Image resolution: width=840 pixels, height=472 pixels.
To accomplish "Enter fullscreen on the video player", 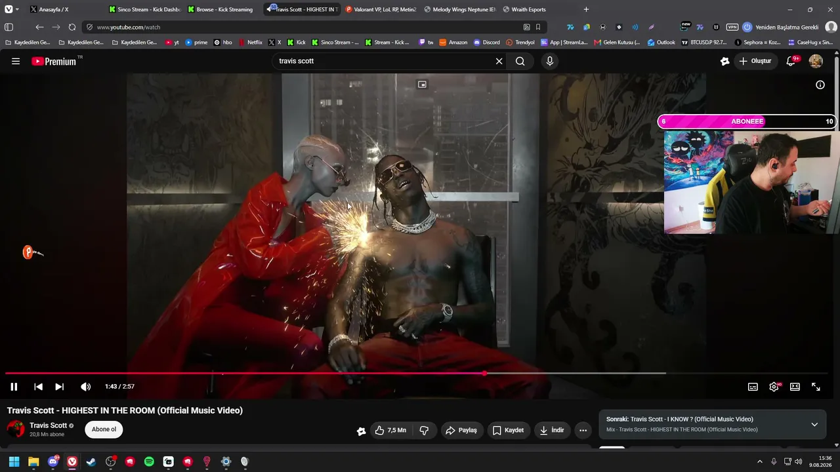I will [816, 387].
